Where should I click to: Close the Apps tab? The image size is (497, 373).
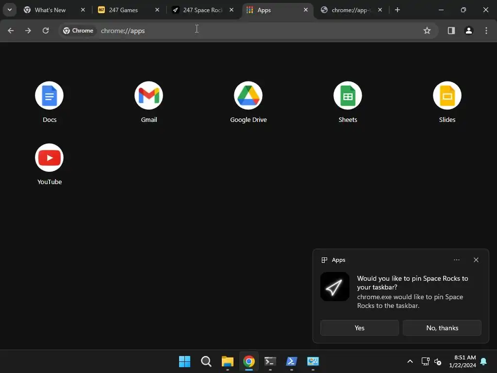(306, 10)
